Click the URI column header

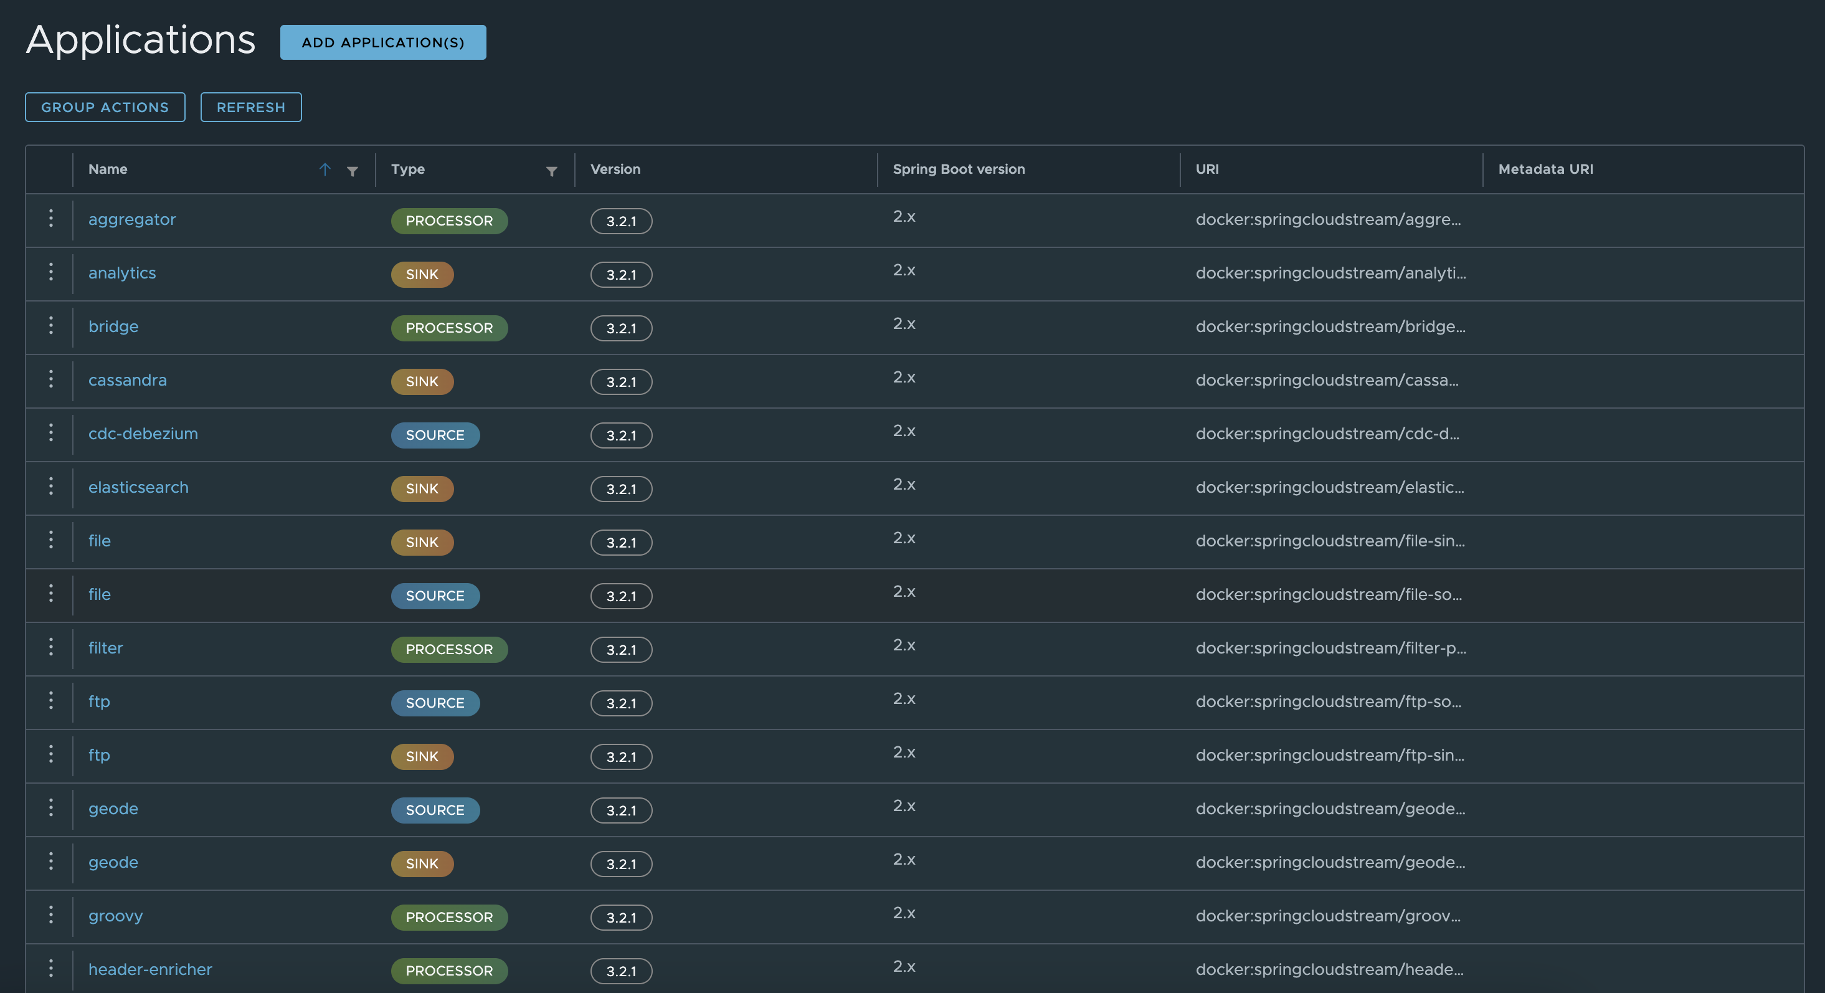[1207, 169]
